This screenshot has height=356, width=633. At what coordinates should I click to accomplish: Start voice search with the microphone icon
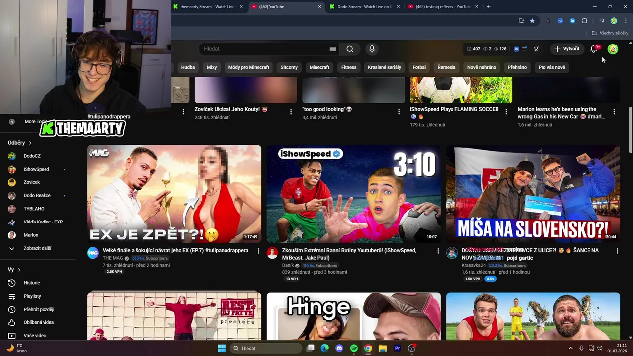pos(372,49)
